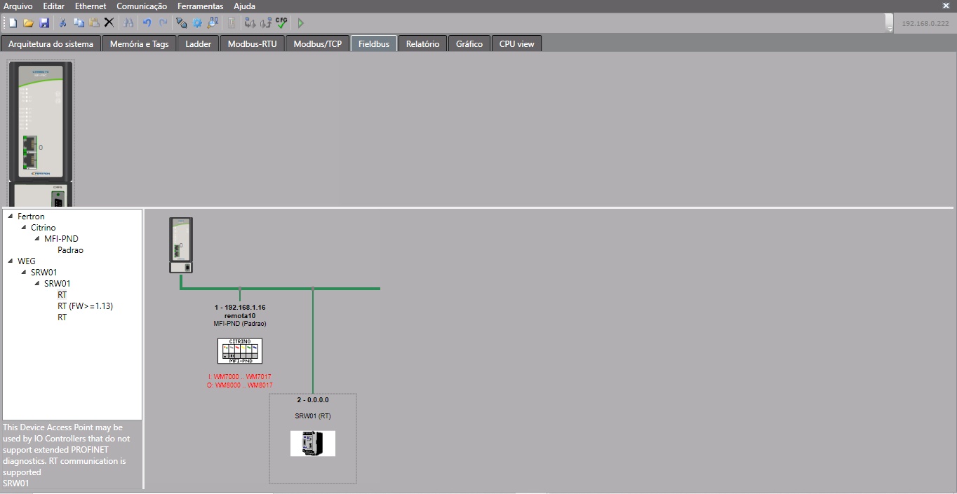The image size is (957, 494).
Task: Save project with the floppy disk icon
Action: tap(44, 23)
